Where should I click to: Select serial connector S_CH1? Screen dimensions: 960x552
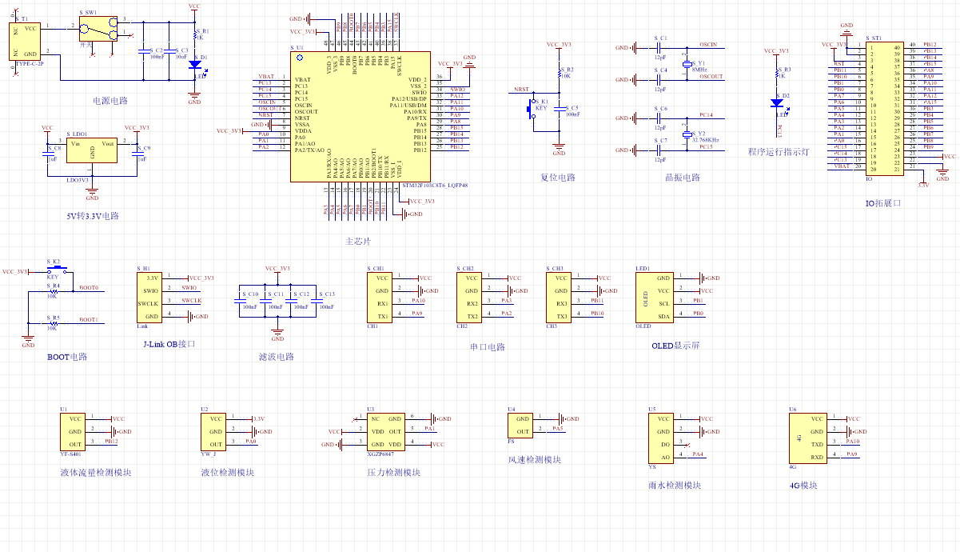pos(380,297)
